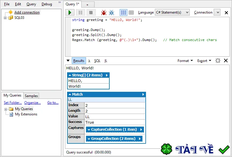
Task: Click the "World!" result cell
Action: (x=88, y=86)
